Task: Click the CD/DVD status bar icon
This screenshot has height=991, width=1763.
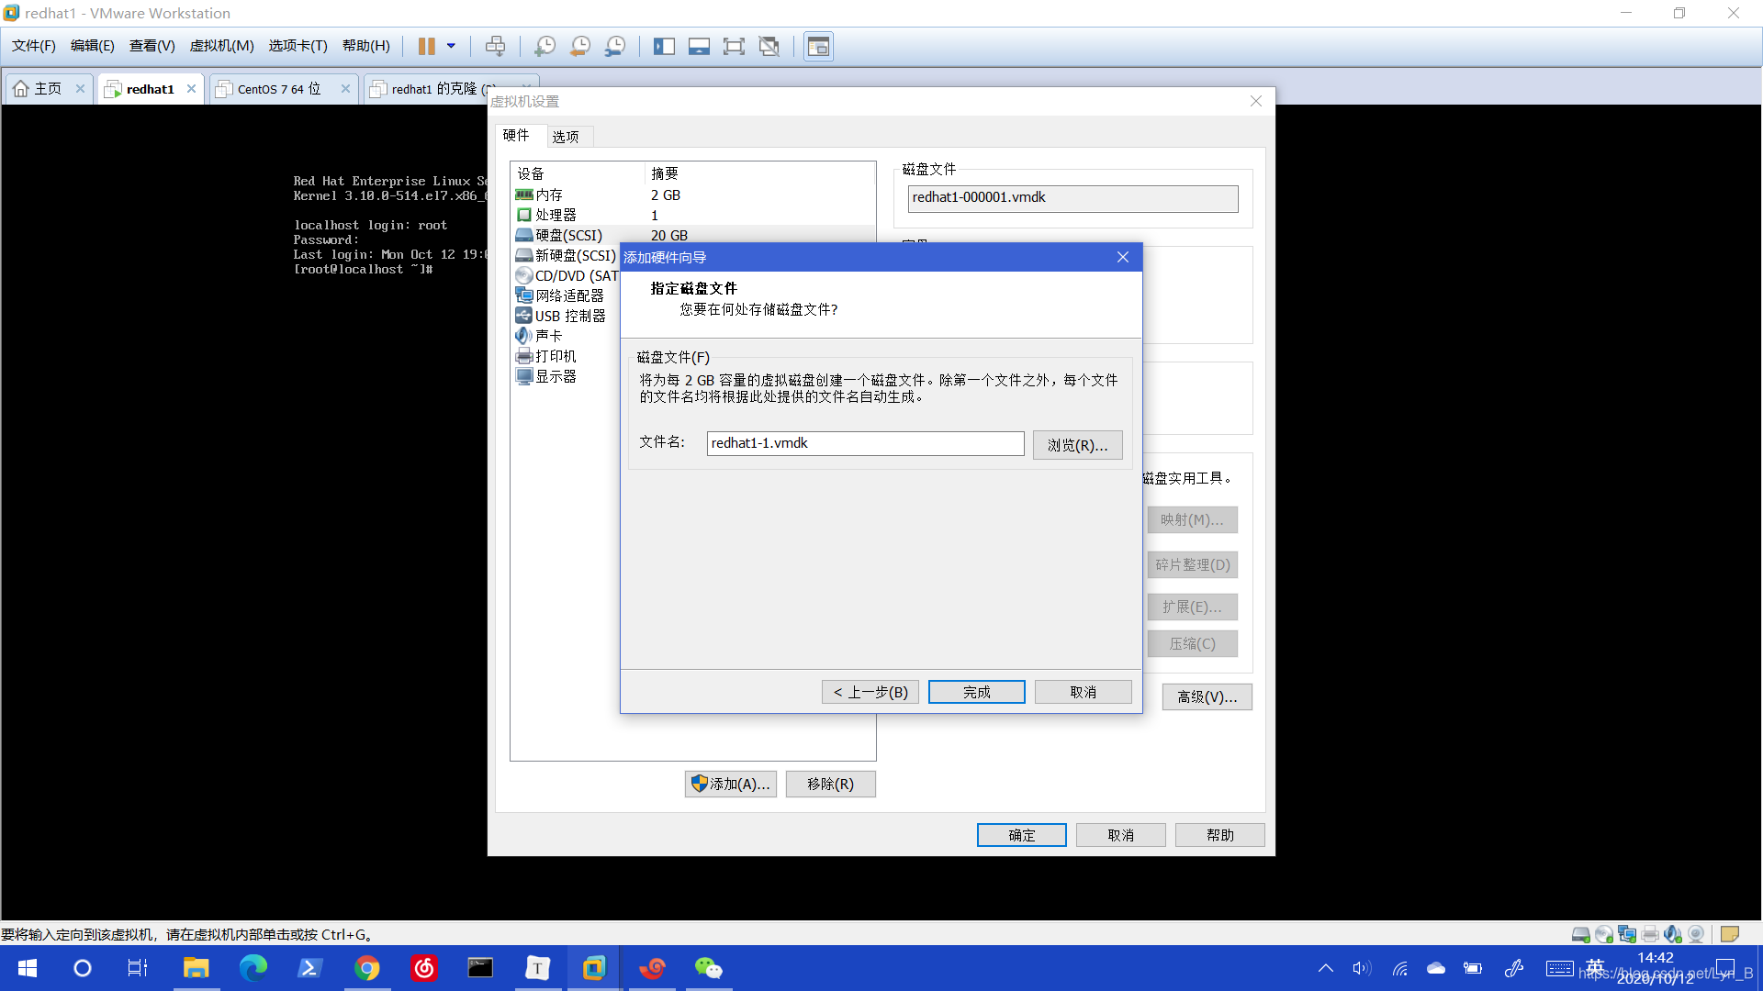Action: tap(1603, 934)
